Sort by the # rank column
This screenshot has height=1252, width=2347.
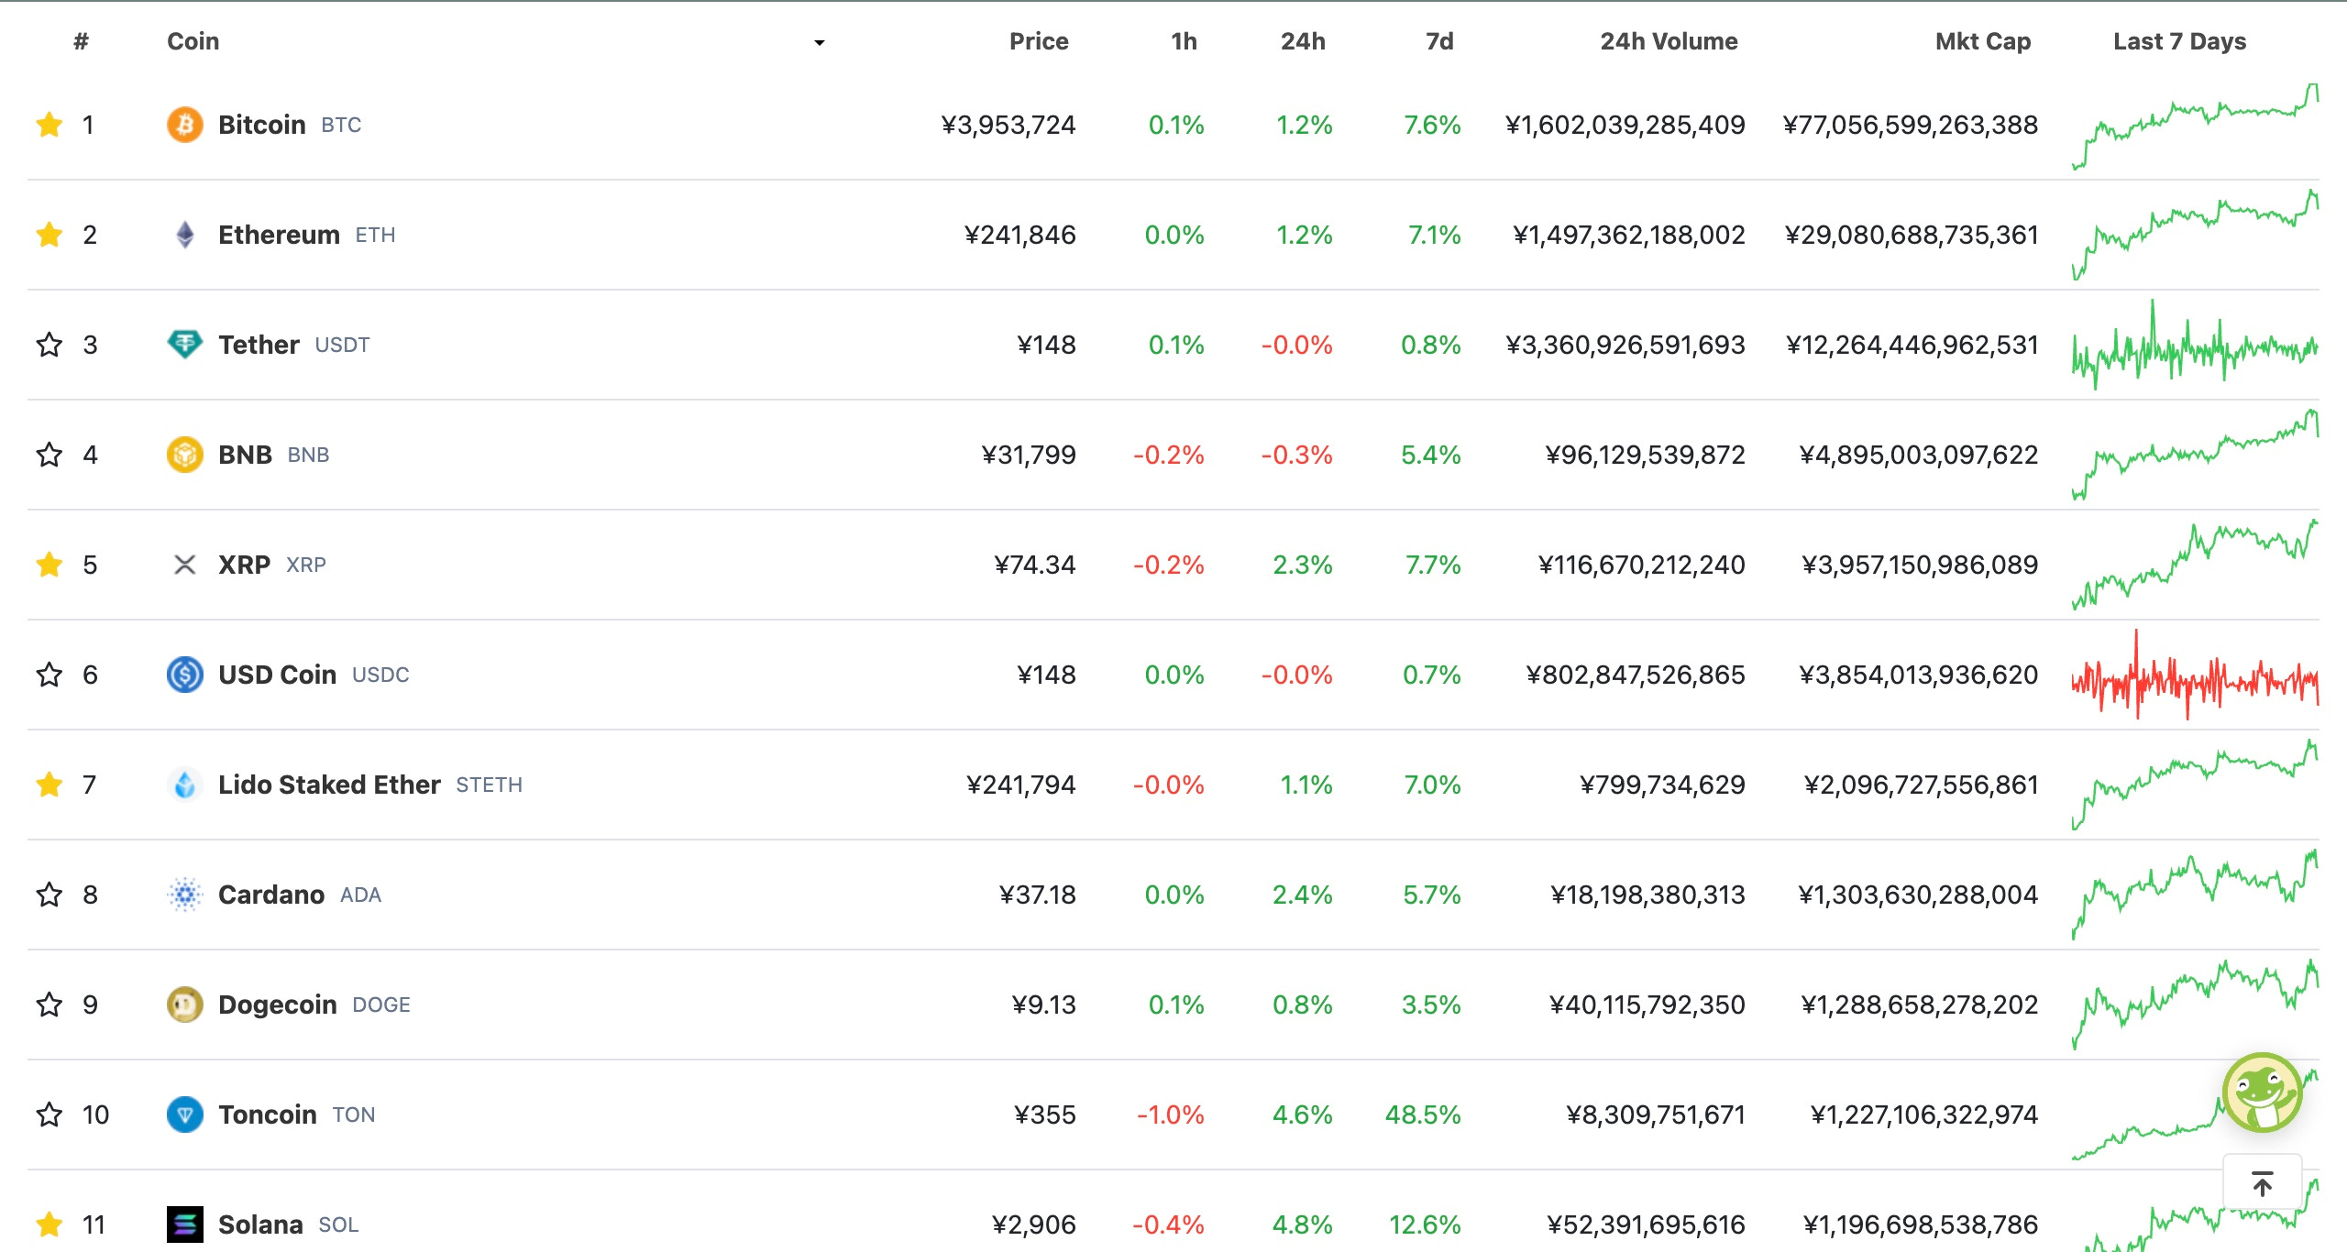point(82,41)
